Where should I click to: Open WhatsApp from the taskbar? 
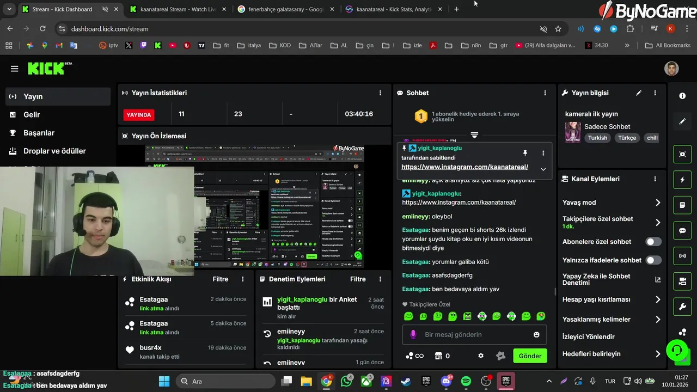346,381
